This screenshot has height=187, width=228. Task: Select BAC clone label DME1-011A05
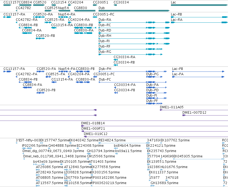point(171,107)
